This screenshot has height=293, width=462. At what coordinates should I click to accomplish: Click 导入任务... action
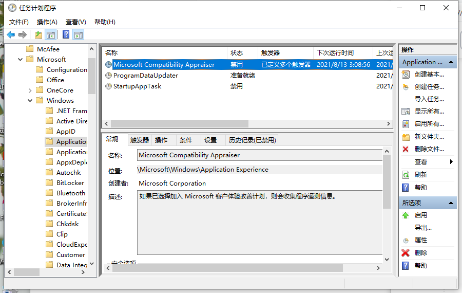point(429,99)
